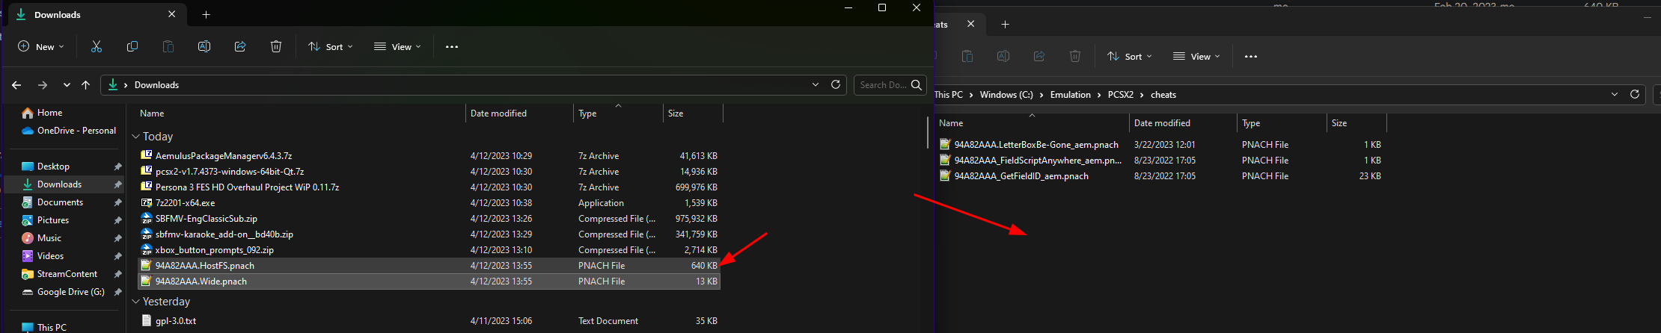This screenshot has width=1661, height=333.
Task: Click the Copy icon in Downloads toolbar
Action: (x=132, y=46)
